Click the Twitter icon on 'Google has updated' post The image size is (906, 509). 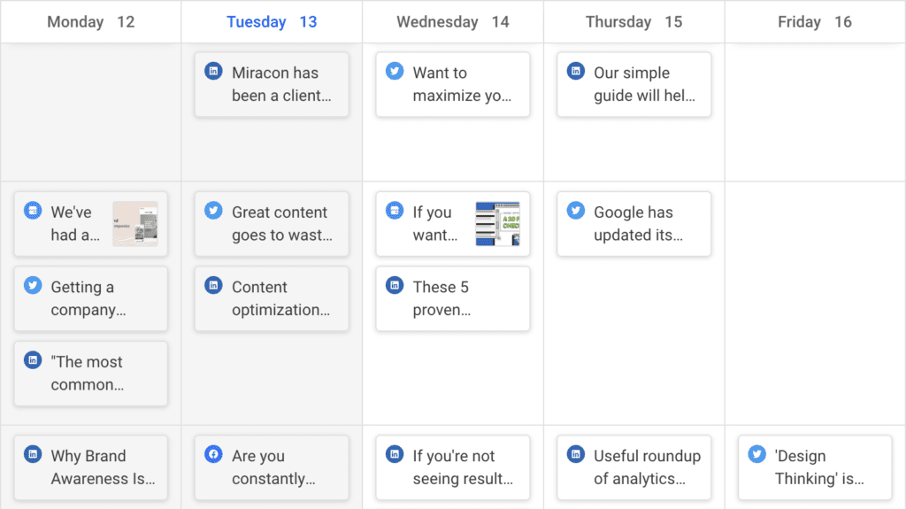point(575,211)
